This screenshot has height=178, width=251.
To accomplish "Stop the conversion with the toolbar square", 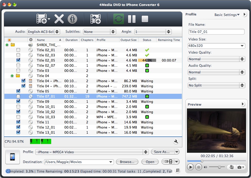I will tap(145, 19).
